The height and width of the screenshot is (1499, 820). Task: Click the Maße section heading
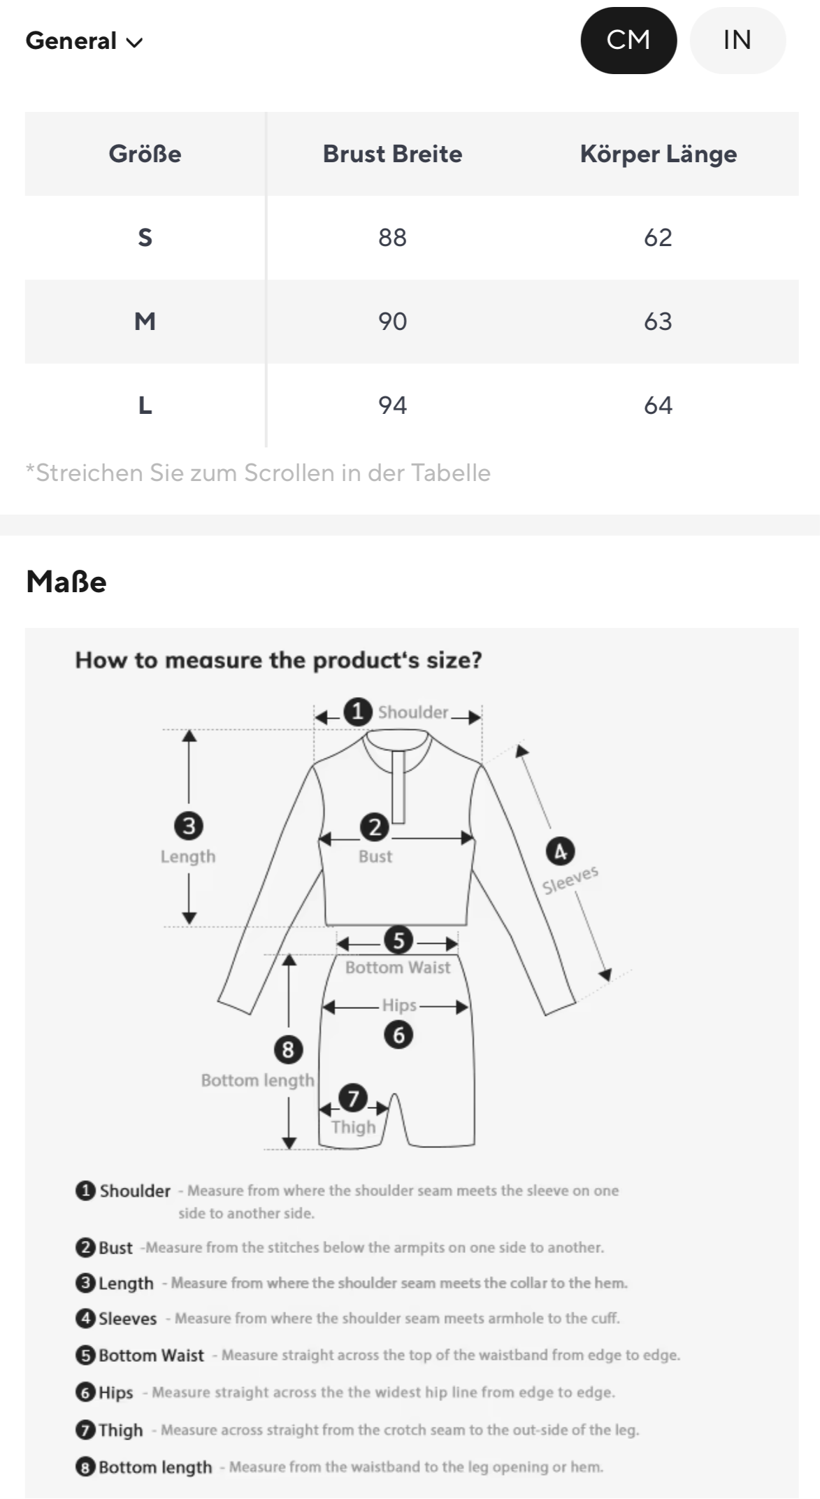click(x=66, y=582)
